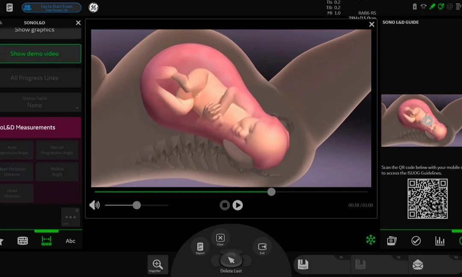Screen dimensions: 462x277
Task: Open the demo video thumbnail in guide
Action: tap(421, 120)
